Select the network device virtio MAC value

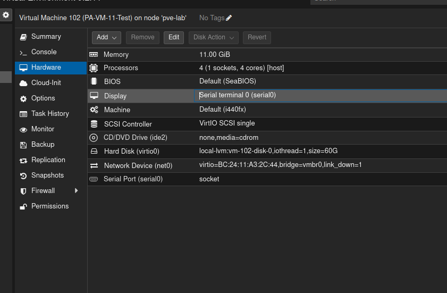[281, 165]
